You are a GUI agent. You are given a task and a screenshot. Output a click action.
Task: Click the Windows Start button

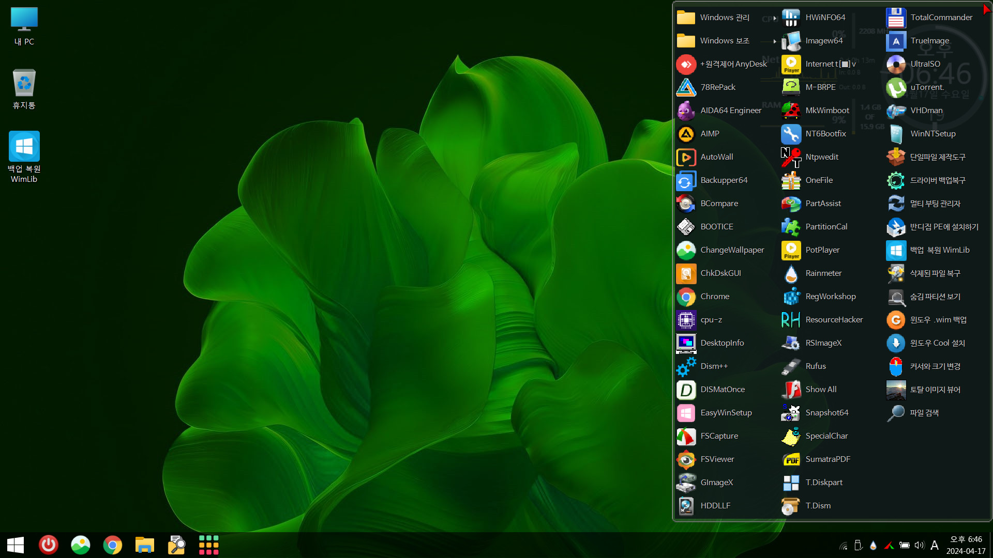point(16,545)
